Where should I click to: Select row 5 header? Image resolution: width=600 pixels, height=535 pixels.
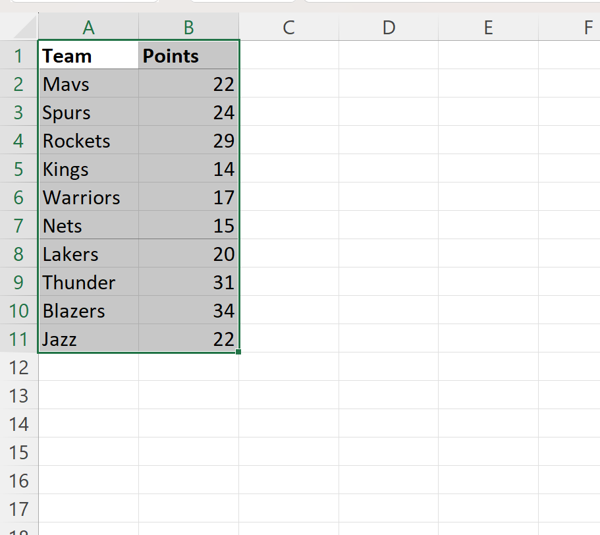pyautogui.click(x=19, y=169)
